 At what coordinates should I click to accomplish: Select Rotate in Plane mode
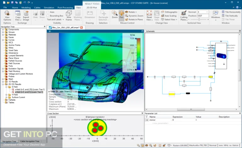click(x=134, y=19)
